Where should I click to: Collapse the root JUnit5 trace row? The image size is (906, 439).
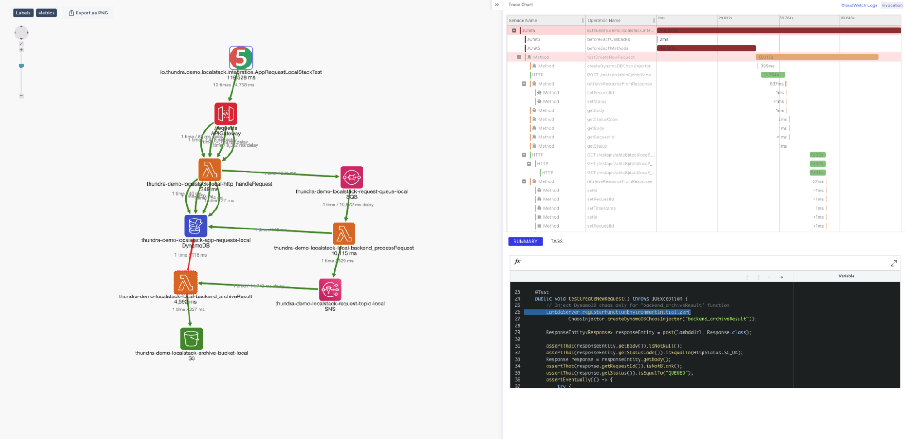(x=514, y=30)
